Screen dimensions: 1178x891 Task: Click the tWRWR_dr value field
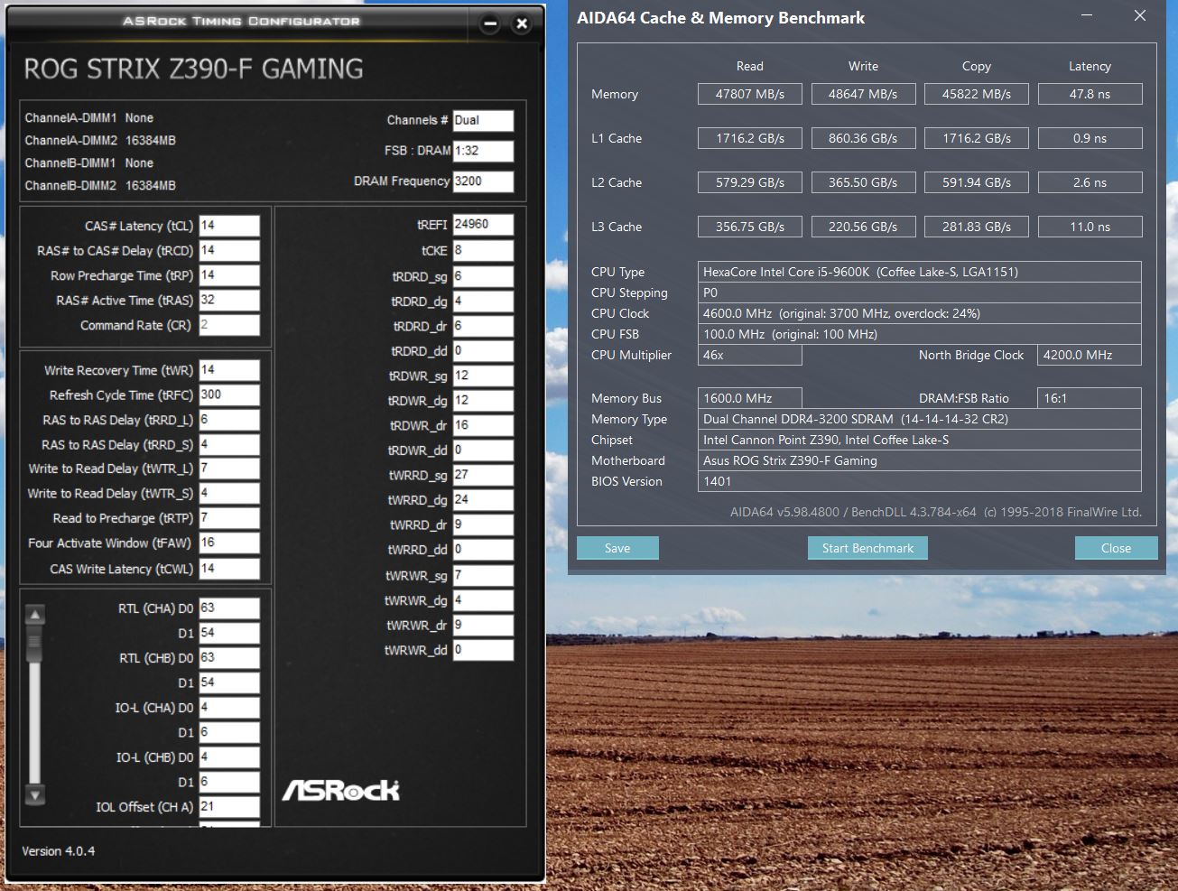[483, 625]
